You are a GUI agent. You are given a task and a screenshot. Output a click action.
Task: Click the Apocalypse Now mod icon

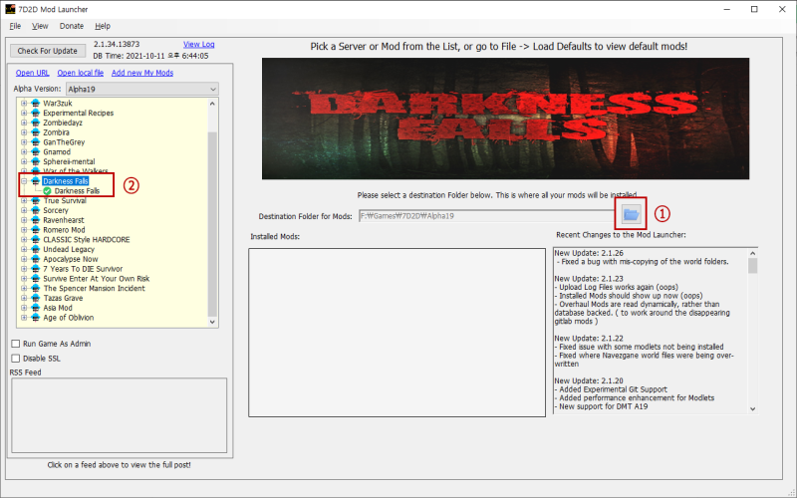(36, 259)
